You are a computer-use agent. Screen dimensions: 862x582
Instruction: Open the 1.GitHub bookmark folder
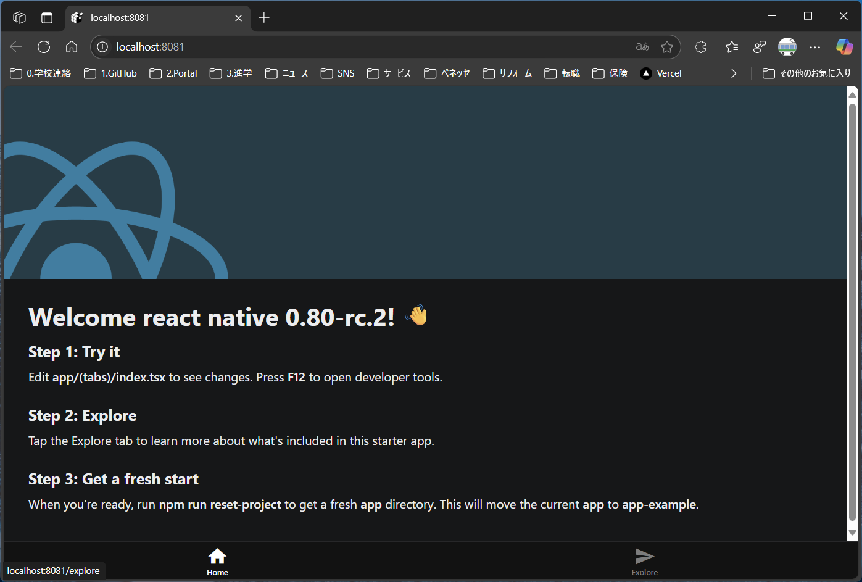click(x=110, y=73)
